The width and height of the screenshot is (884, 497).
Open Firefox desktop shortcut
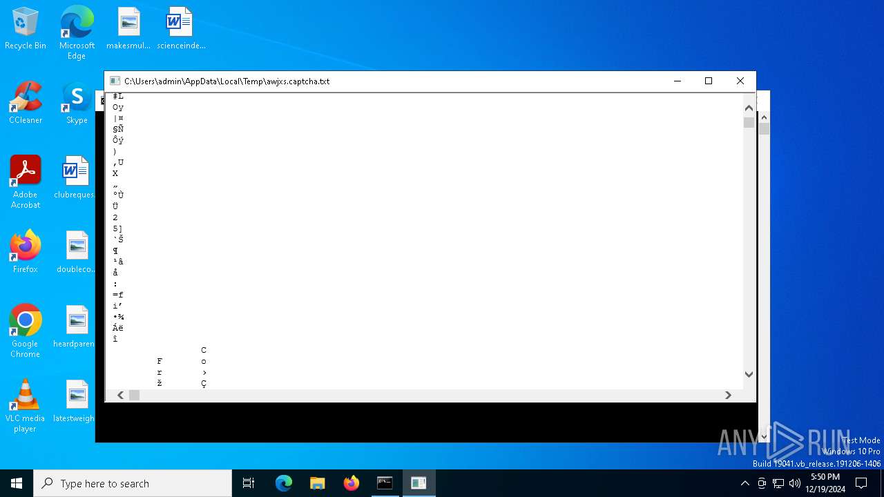(26, 252)
